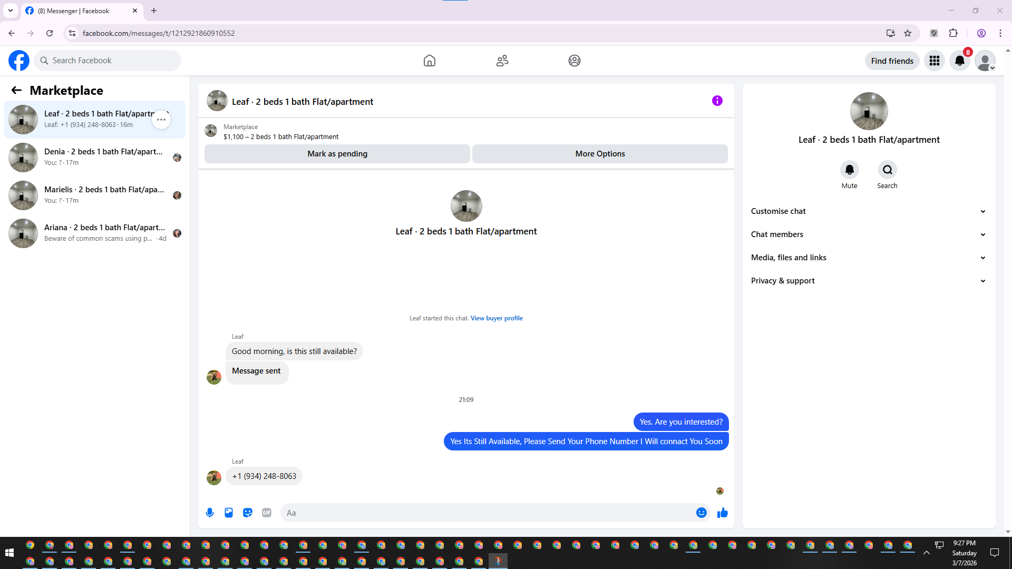Click 'Yes. Are you interested?' message

coord(681,422)
